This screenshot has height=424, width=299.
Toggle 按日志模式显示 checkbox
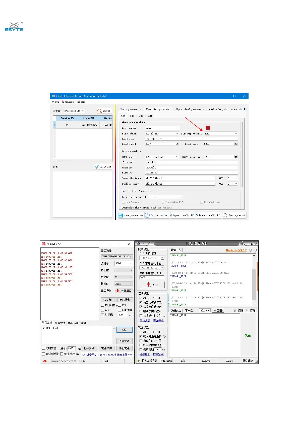141,303
